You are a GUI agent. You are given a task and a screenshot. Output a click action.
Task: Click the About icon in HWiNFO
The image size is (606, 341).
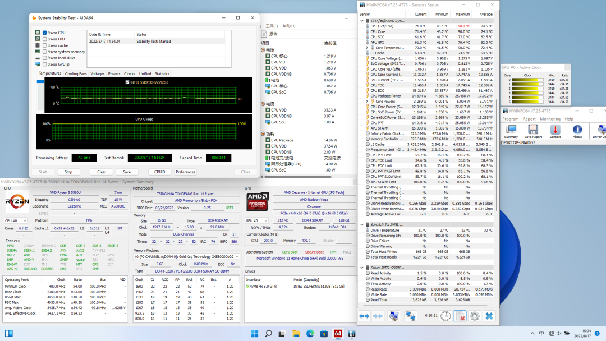point(577,131)
